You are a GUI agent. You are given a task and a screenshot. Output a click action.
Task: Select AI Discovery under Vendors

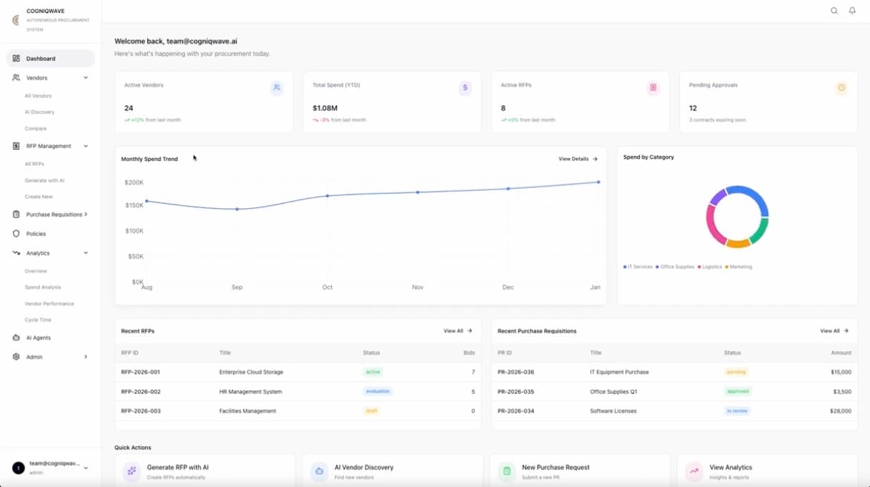tap(39, 112)
